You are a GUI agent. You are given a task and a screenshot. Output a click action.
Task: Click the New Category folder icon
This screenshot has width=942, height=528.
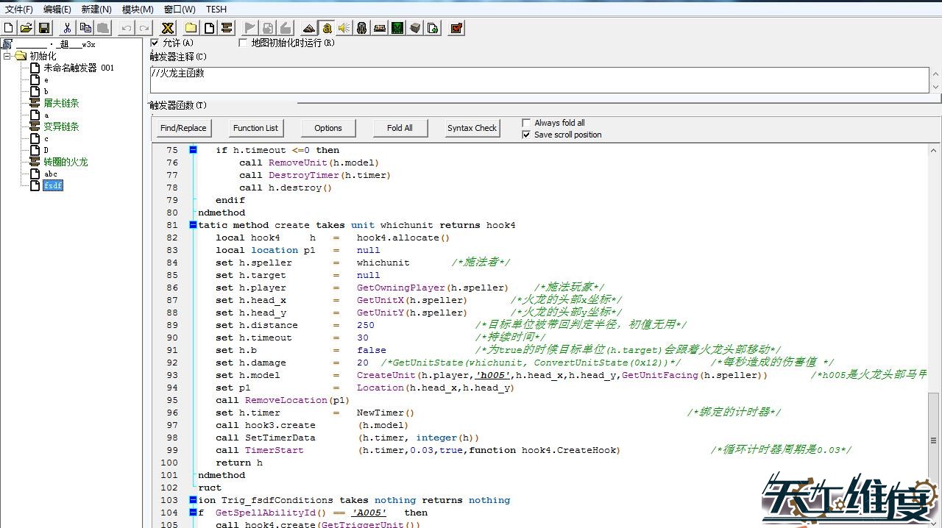pos(191,28)
